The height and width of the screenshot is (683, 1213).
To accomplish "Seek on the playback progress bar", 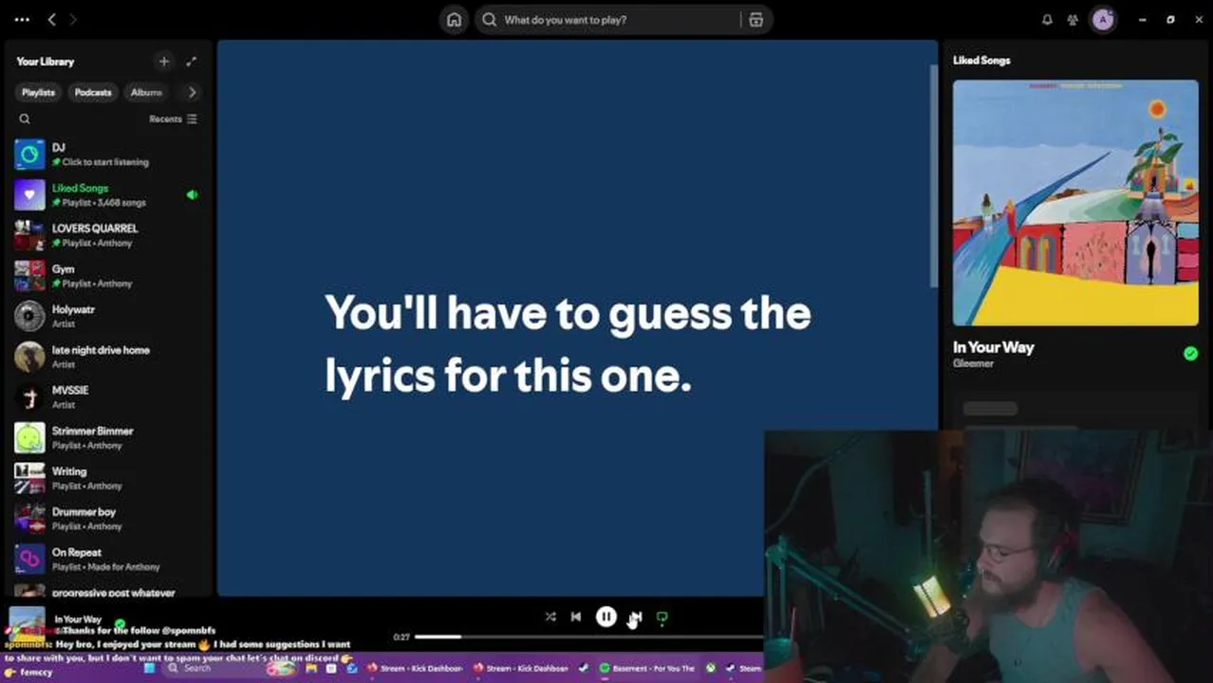I will click(x=588, y=637).
